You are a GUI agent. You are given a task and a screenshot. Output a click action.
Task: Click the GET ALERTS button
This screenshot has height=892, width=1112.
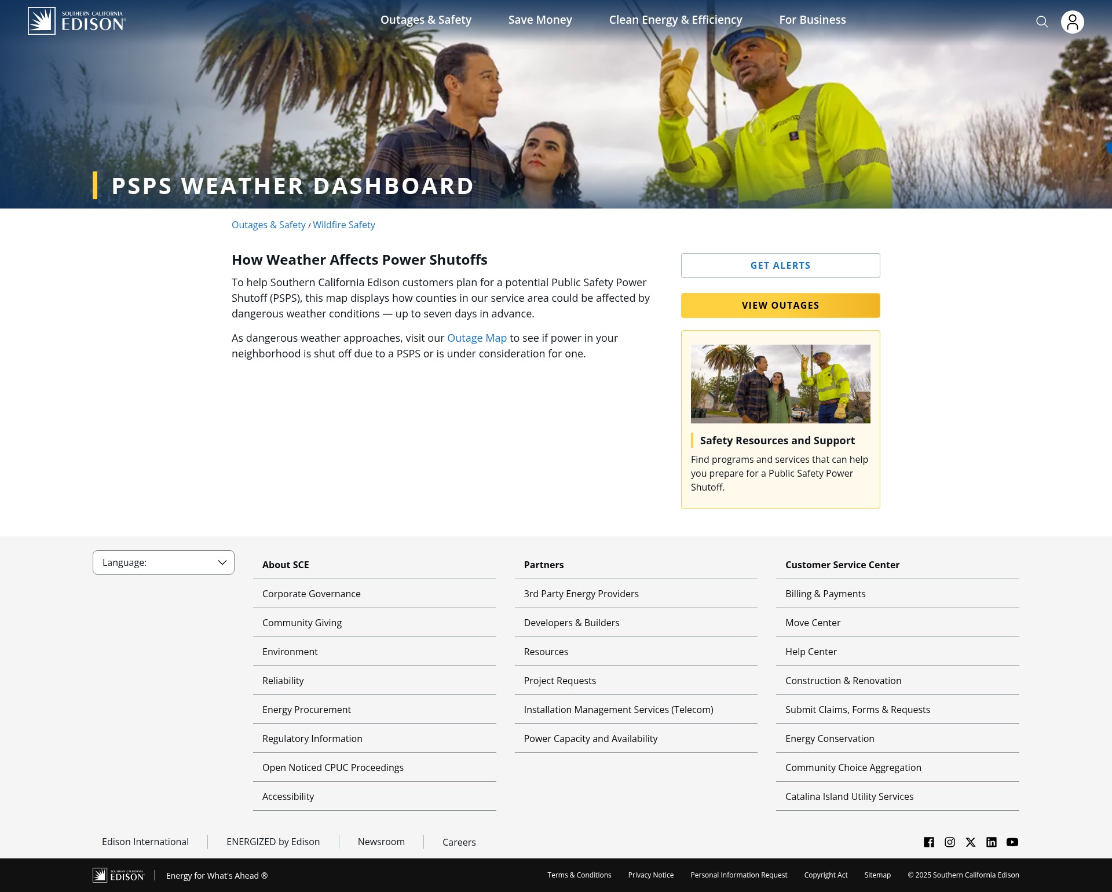point(780,265)
